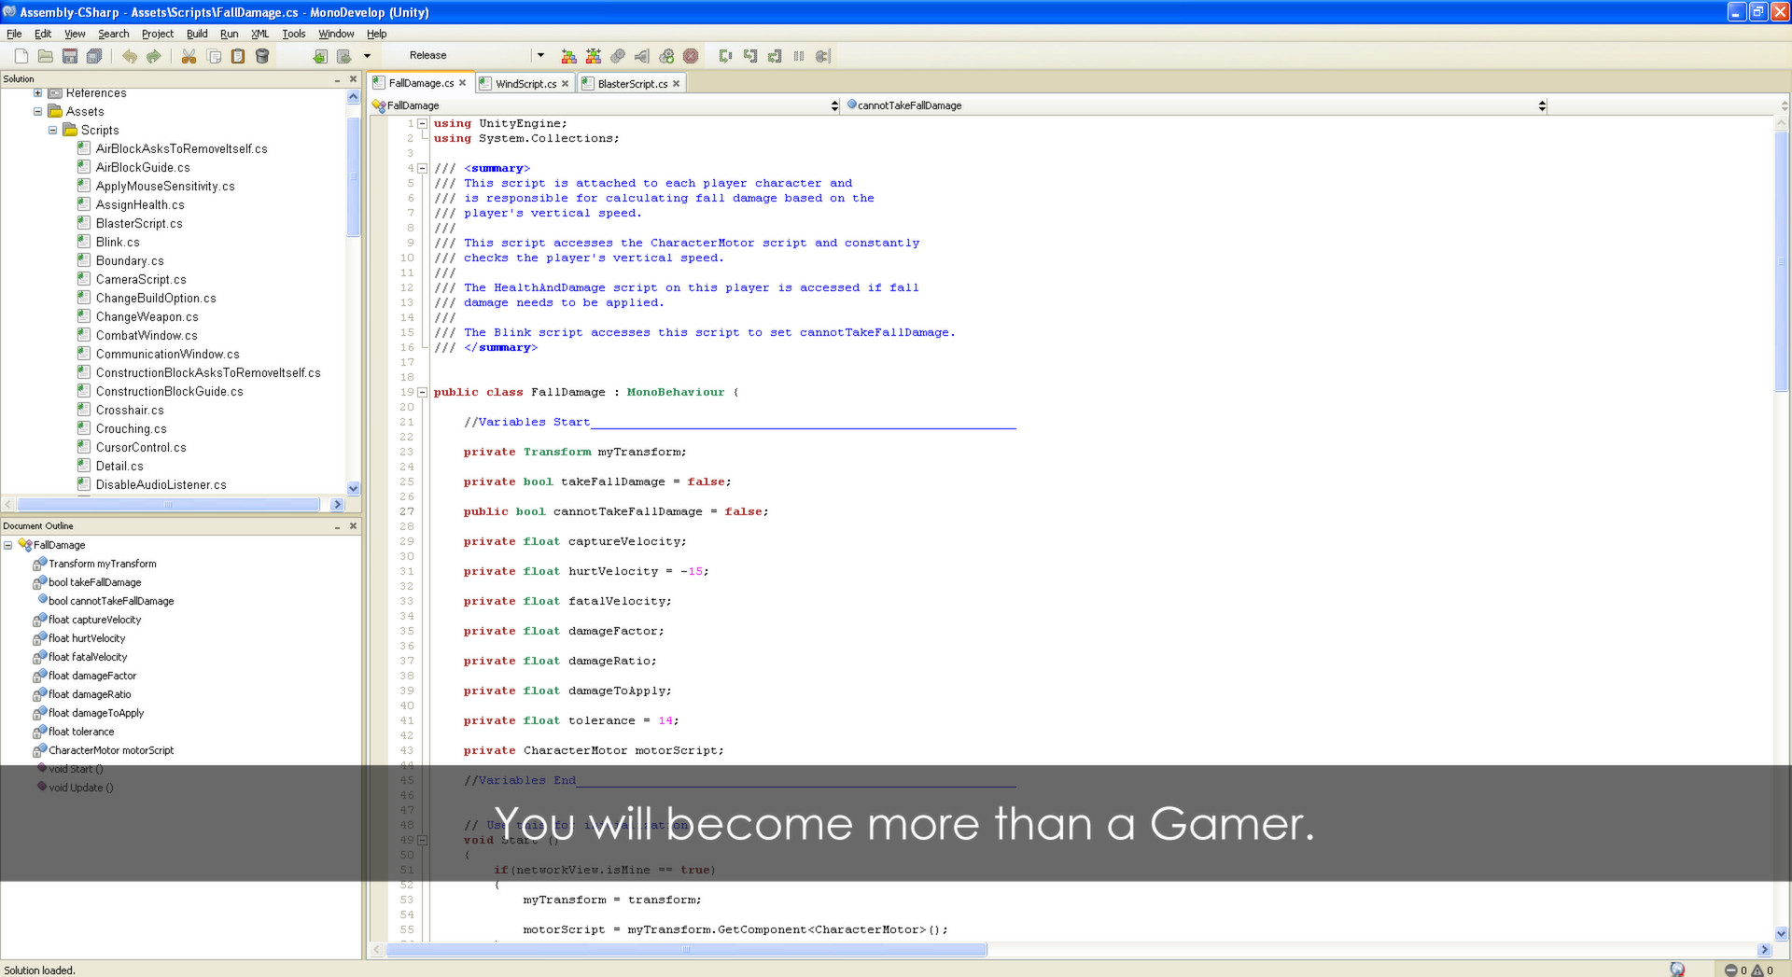This screenshot has width=1792, height=977.
Task: Click the Open file folder icon
Action: point(45,56)
